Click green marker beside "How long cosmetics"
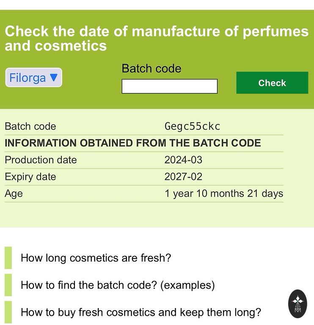This screenshot has height=325, width=314. (8, 258)
